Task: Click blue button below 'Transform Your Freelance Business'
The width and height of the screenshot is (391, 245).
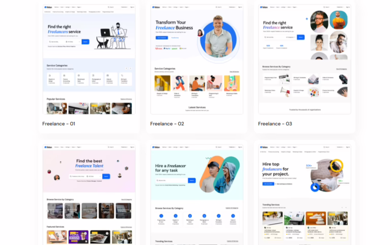Action: point(162,38)
